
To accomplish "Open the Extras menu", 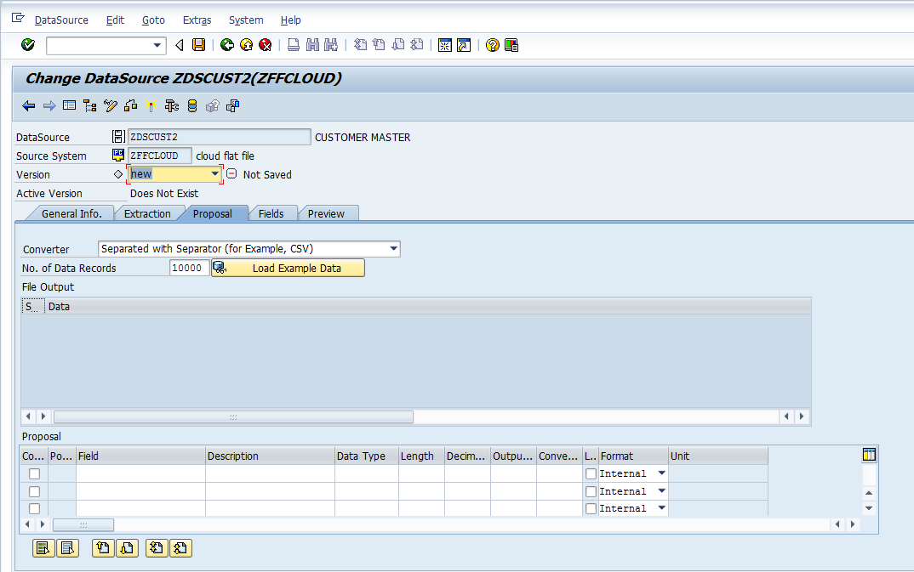I will click(197, 20).
